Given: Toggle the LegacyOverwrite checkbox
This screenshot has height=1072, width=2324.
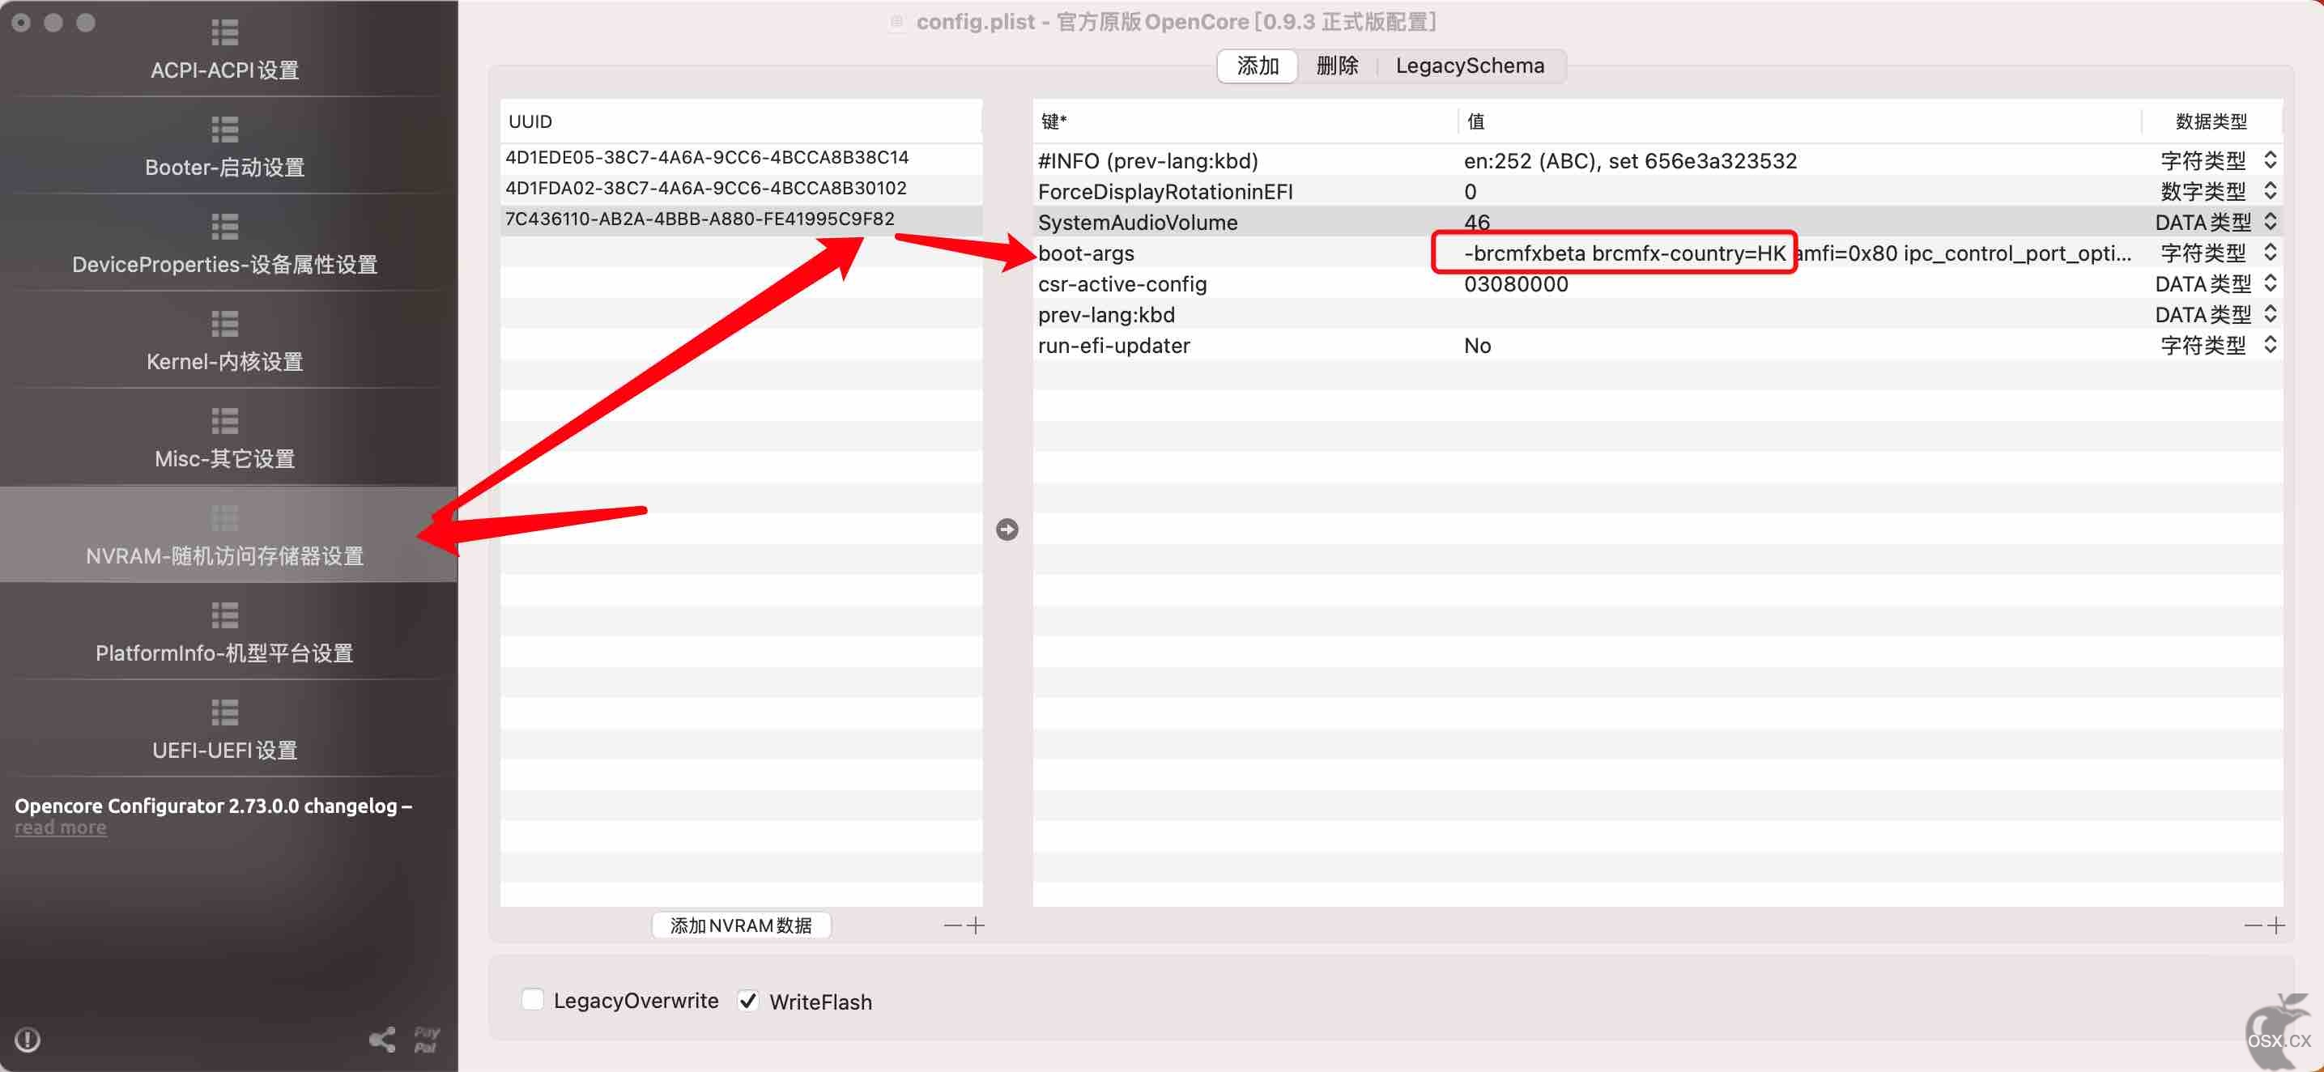Looking at the screenshot, I should coord(532,1000).
